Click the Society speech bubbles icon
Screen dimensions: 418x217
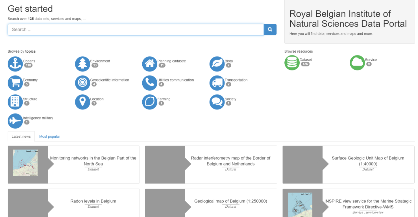click(217, 102)
